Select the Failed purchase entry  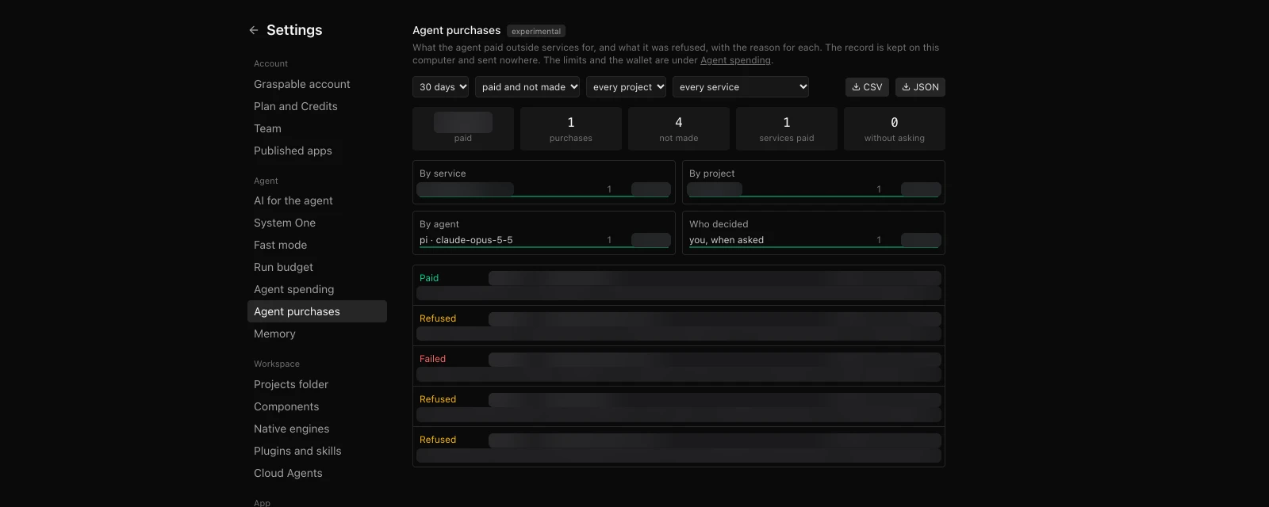679,366
